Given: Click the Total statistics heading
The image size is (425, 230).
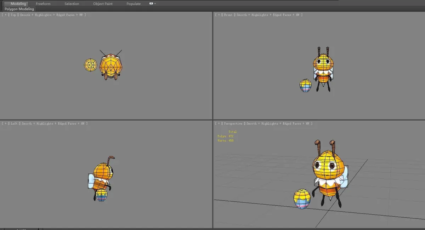Looking at the screenshot, I should click(x=233, y=132).
